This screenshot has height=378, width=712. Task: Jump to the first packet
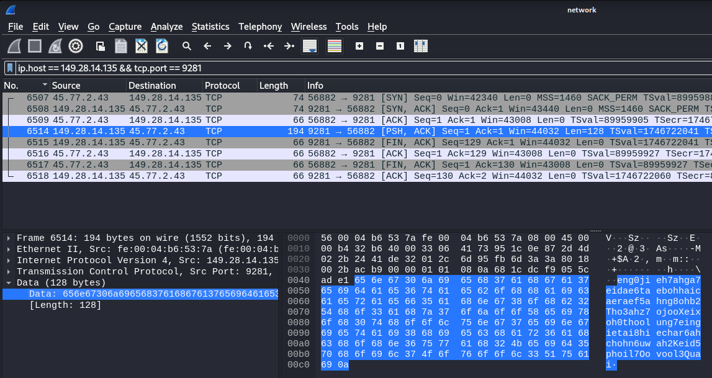pyautogui.click(x=268, y=46)
